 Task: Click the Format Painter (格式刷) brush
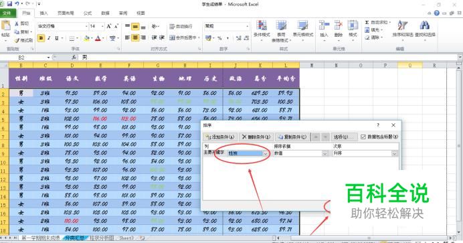point(17,40)
